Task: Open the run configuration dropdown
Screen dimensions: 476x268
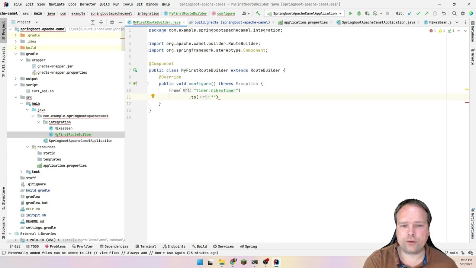Action: 305,13
